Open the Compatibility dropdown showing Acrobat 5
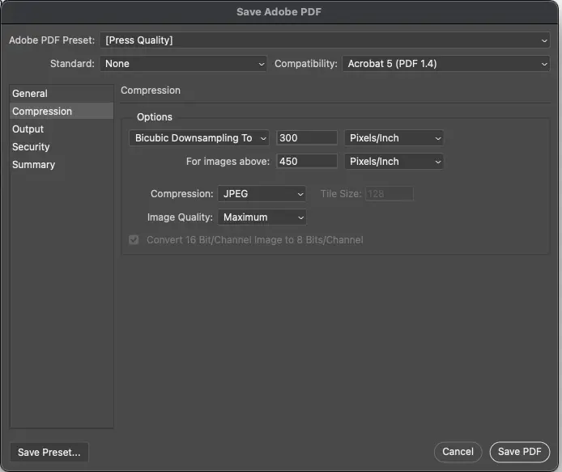562x472 pixels. pos(446,64)
